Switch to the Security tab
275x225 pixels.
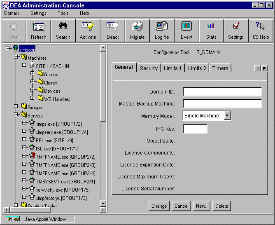(149, 68)
